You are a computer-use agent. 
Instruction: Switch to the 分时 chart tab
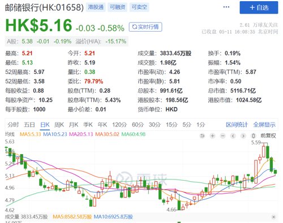click(13, 125)
